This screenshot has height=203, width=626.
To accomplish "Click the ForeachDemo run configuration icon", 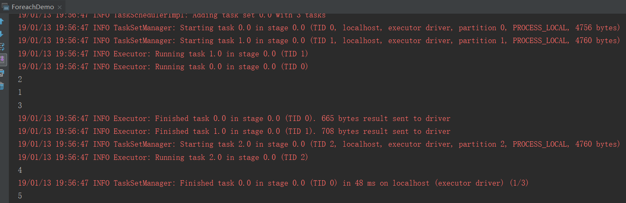I will coord(5,7).
